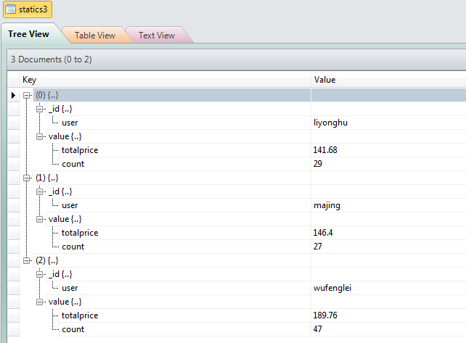Click the count value 29
Viewport: 466px width, 343px height.
pyautogui.click(x=317, y=164)
